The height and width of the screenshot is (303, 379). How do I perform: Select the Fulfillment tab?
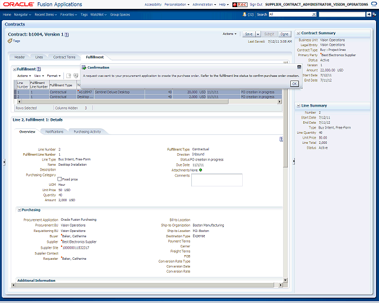95,57
